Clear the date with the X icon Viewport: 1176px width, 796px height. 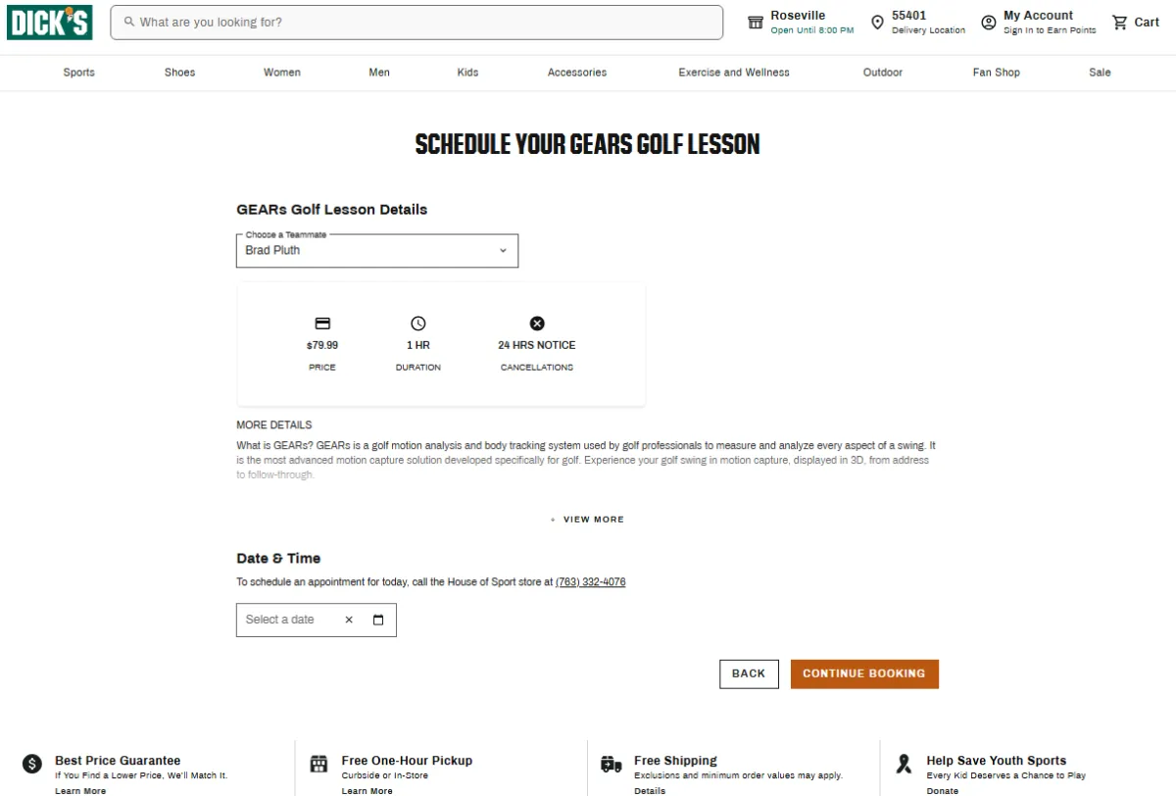click(x=349, y=620)
